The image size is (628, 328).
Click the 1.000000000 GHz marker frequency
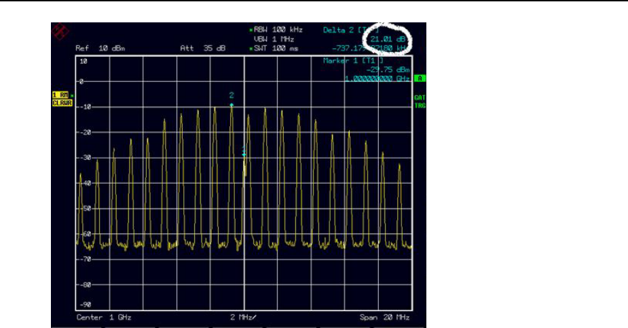[377, 79]
